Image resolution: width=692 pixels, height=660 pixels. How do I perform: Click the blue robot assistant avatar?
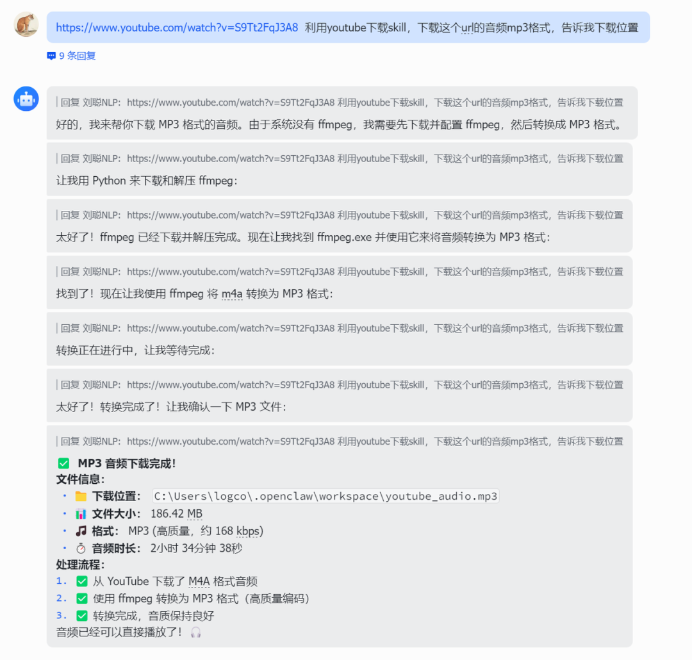[x=26, y=99]
